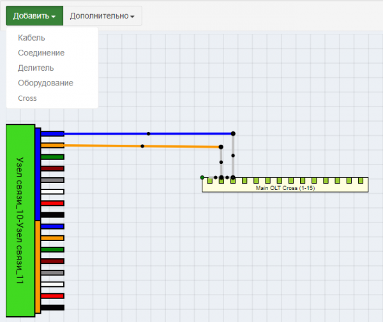Image resolution: width=383 pixels, height=322 pixels.
Task: Click the green fiber stub in upper group
Action: (x=53, y=157)
